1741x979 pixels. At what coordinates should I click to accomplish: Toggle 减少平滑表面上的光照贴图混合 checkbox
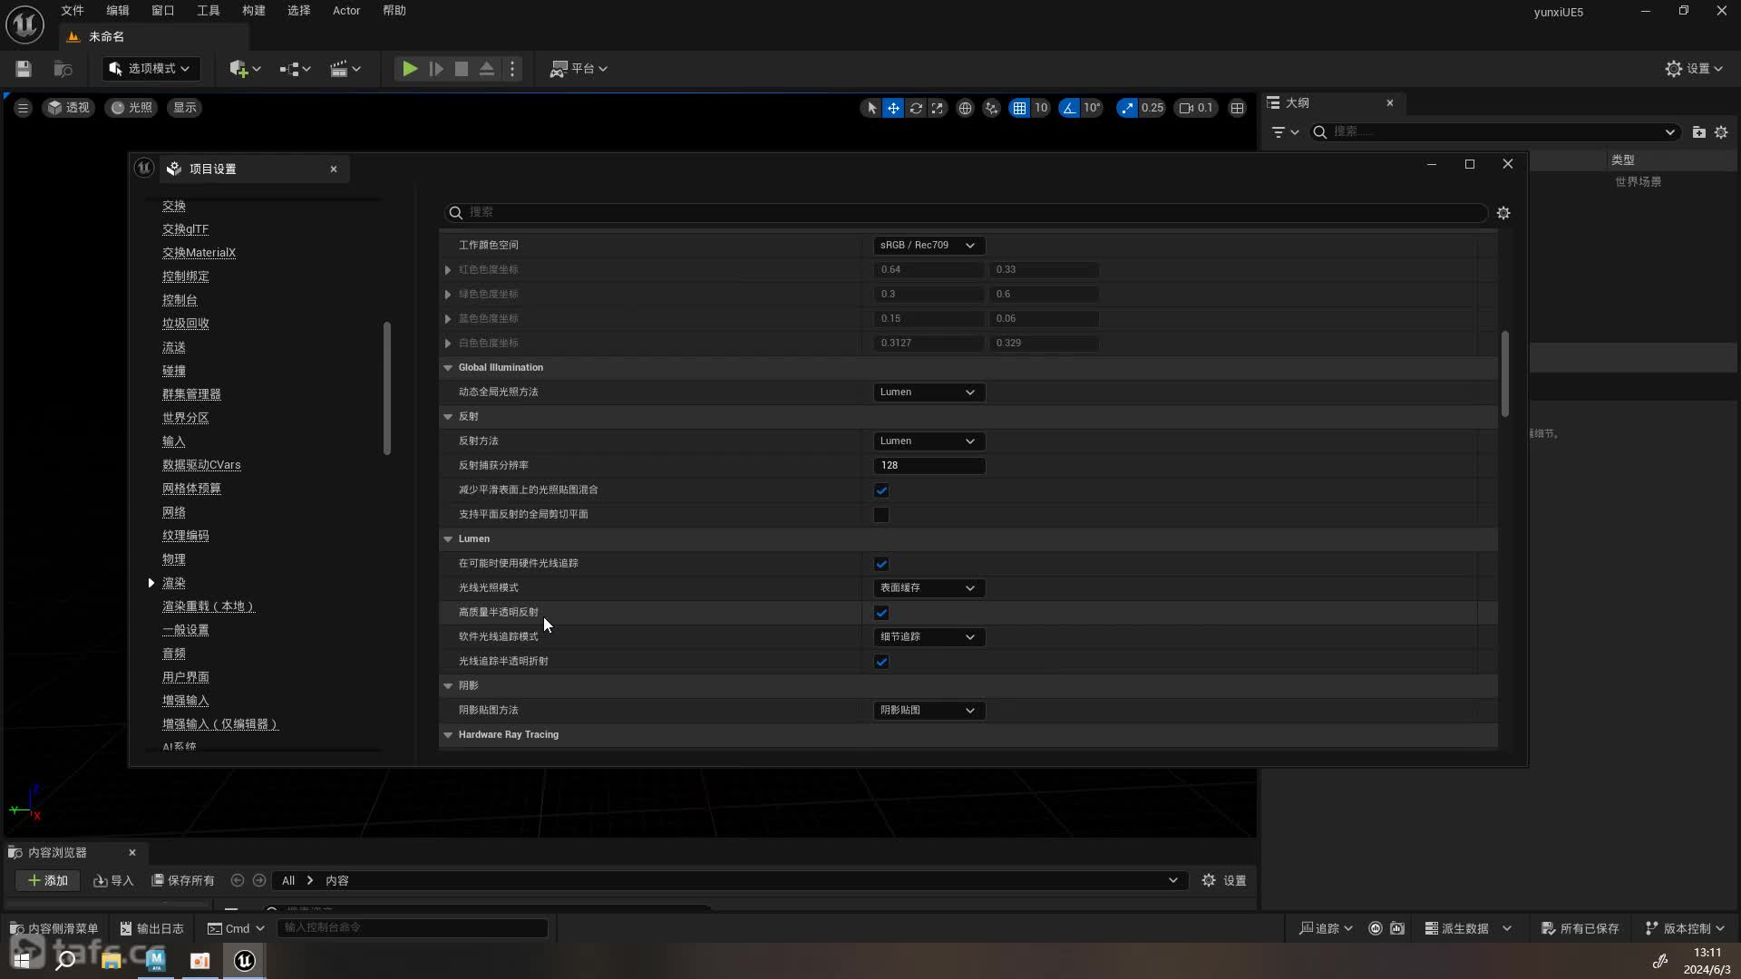[x=881, y=490]
